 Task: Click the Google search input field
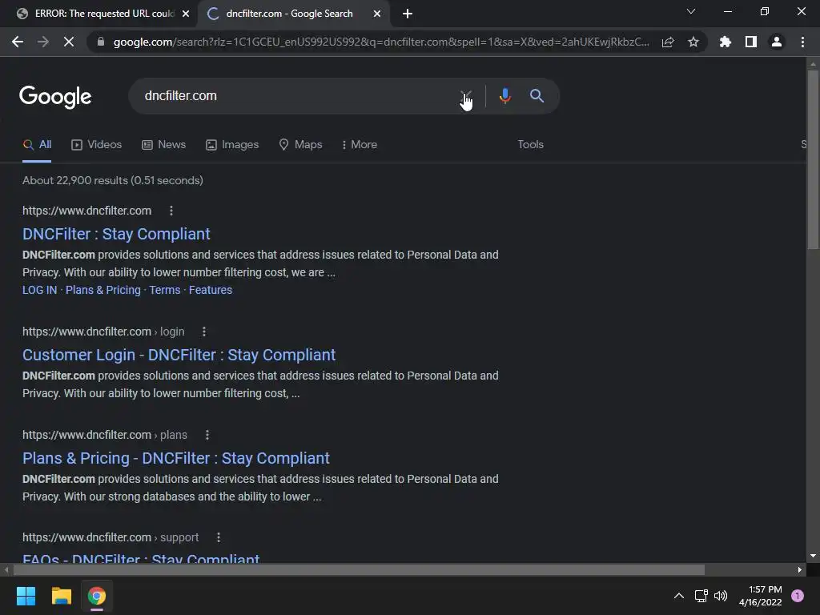[298, 96]
